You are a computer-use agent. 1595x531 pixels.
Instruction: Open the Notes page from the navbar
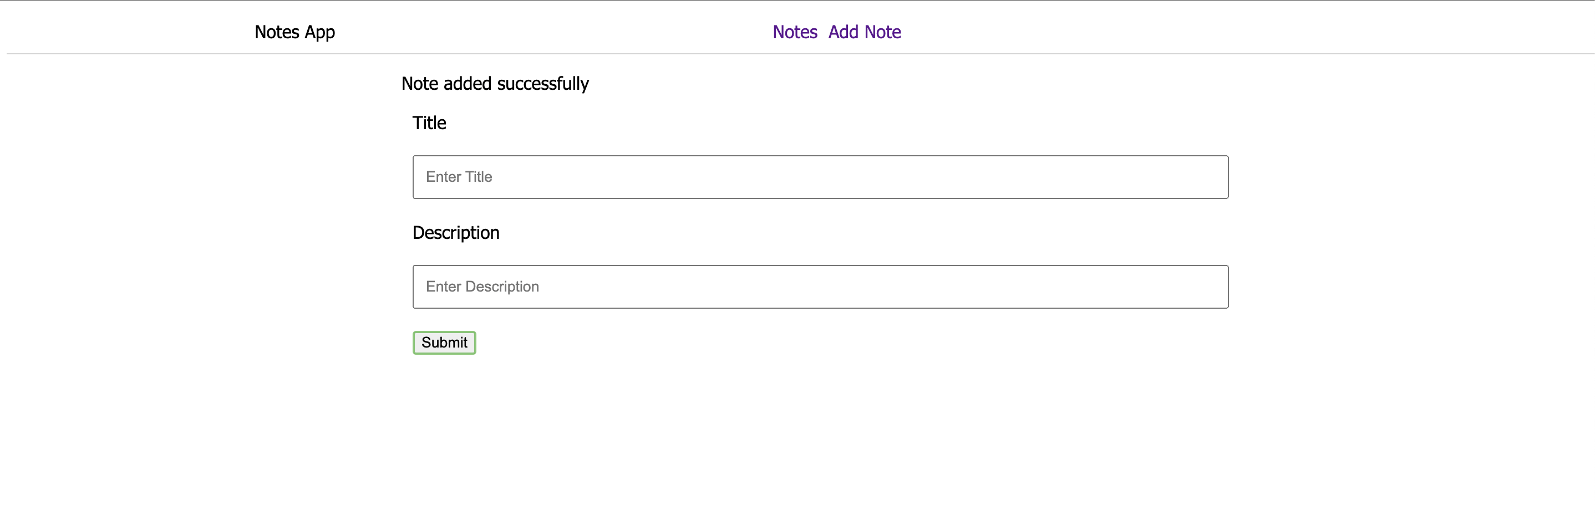pos(795,32)
